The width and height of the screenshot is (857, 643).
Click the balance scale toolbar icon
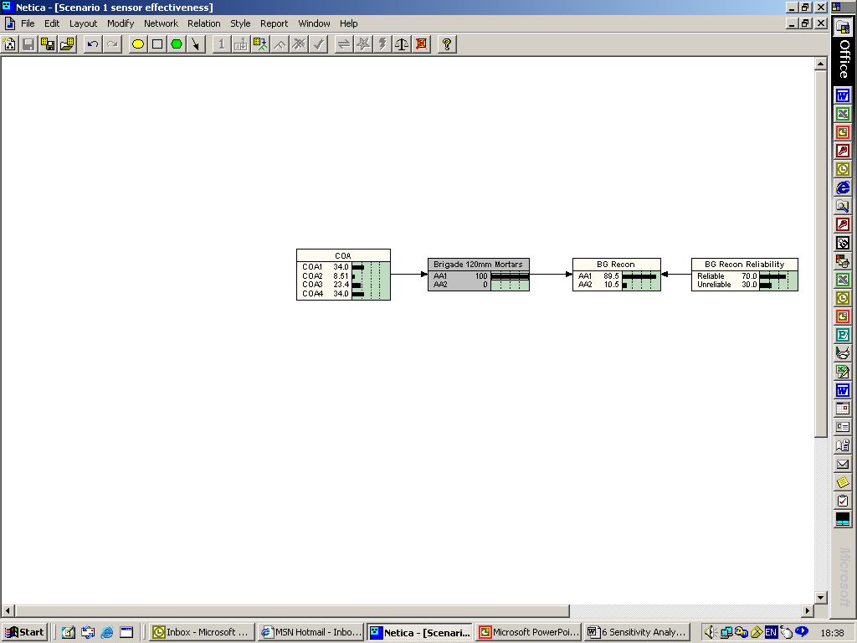tap(402, 44)
